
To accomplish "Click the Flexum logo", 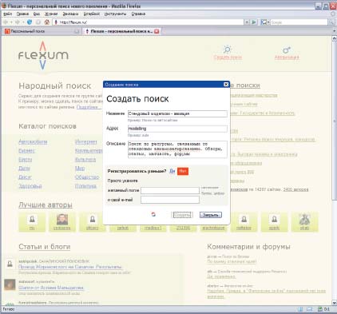I will click(43, 55).
